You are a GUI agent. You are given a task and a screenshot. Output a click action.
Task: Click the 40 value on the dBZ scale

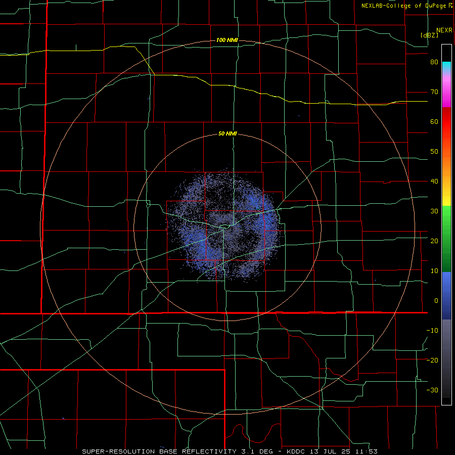pos(434,181)
